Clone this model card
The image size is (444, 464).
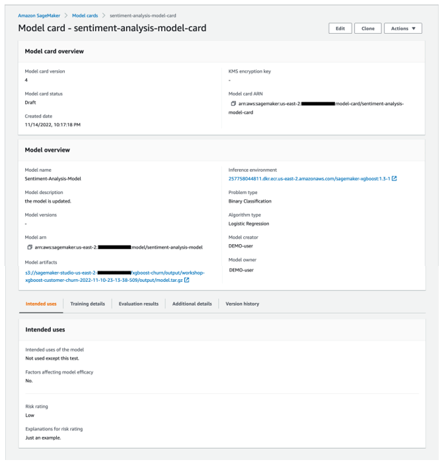pyautogui.click(x=368, y=28)
